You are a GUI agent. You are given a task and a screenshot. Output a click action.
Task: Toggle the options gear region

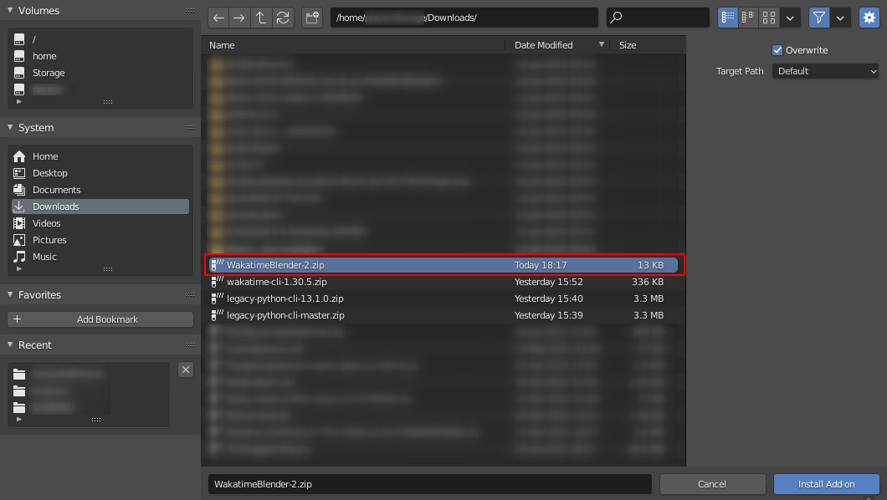pos(869,18)
